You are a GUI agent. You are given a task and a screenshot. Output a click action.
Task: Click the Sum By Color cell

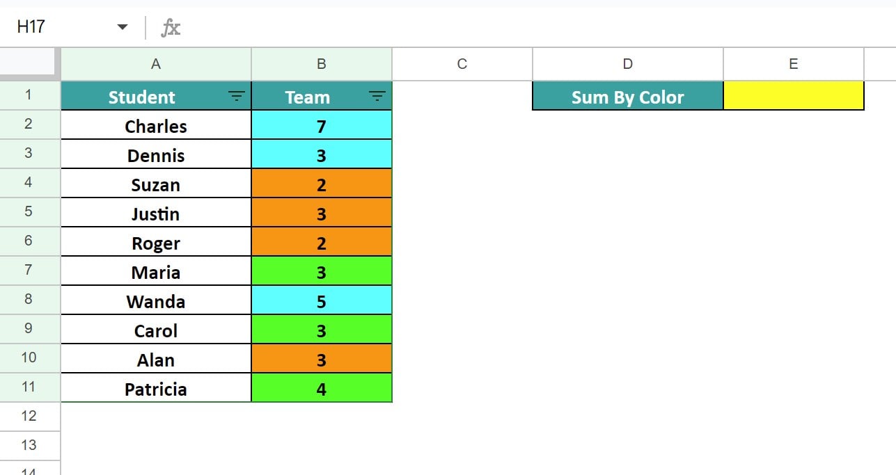(627, 97)
